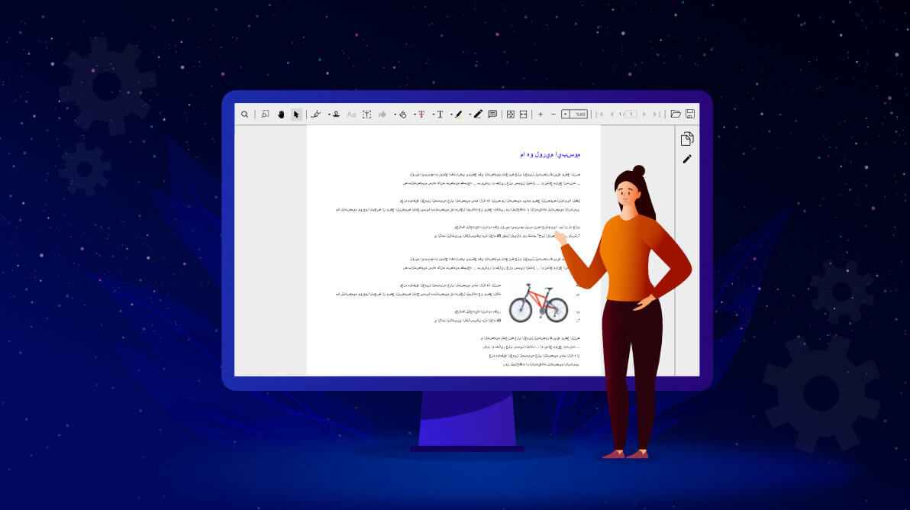The height and width of the screenshot is (510, 910).
Task: Click the fit width button
Action: coord(524,115)
